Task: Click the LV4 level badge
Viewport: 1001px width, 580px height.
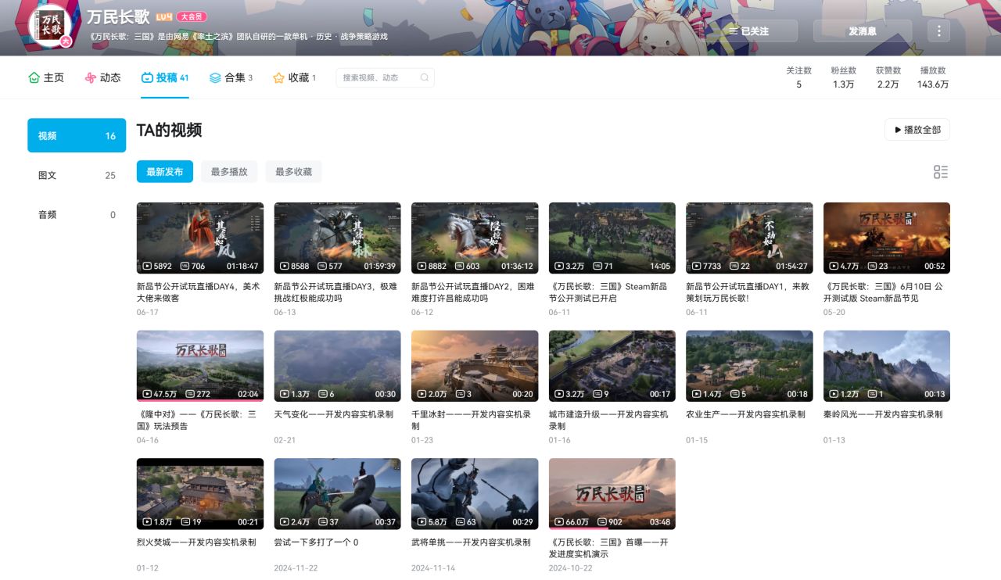Action: [163, 16]
